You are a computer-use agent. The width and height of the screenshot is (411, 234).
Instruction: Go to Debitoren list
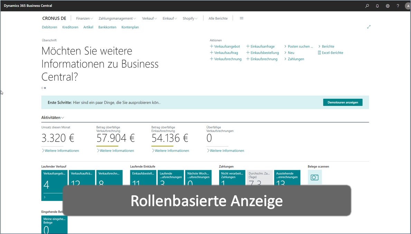click(49, 27)
